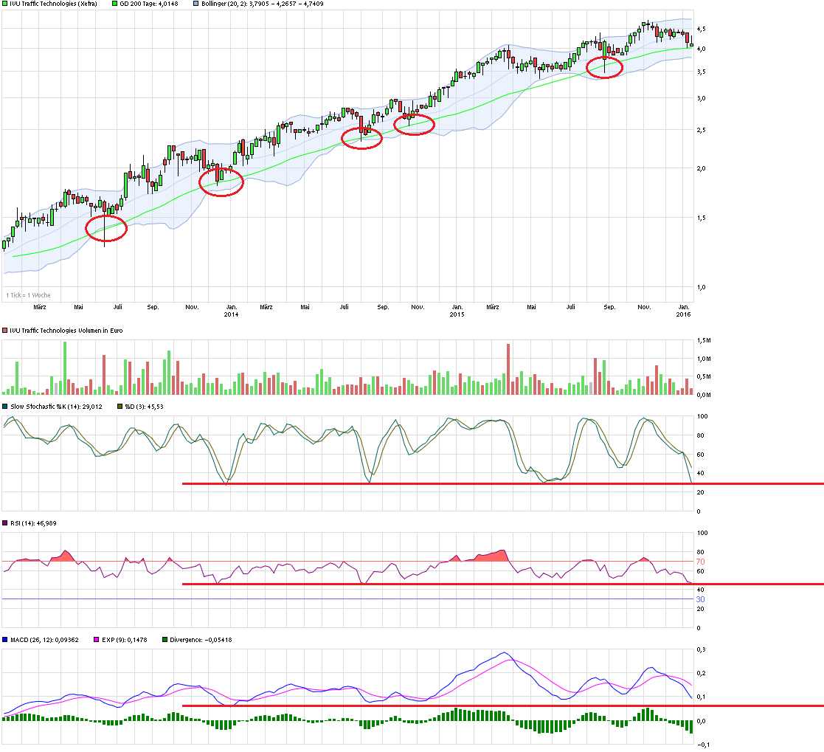Click the red circle annotation near July 2013
This screenshot has height=752, width=824.
coord(106,229)
